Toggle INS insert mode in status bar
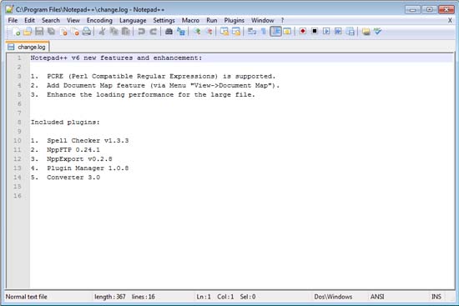459x306 pixels. click(x=436, y=297)
